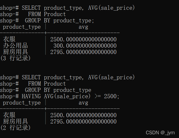Click product_type header in second result table

point(22,103)
